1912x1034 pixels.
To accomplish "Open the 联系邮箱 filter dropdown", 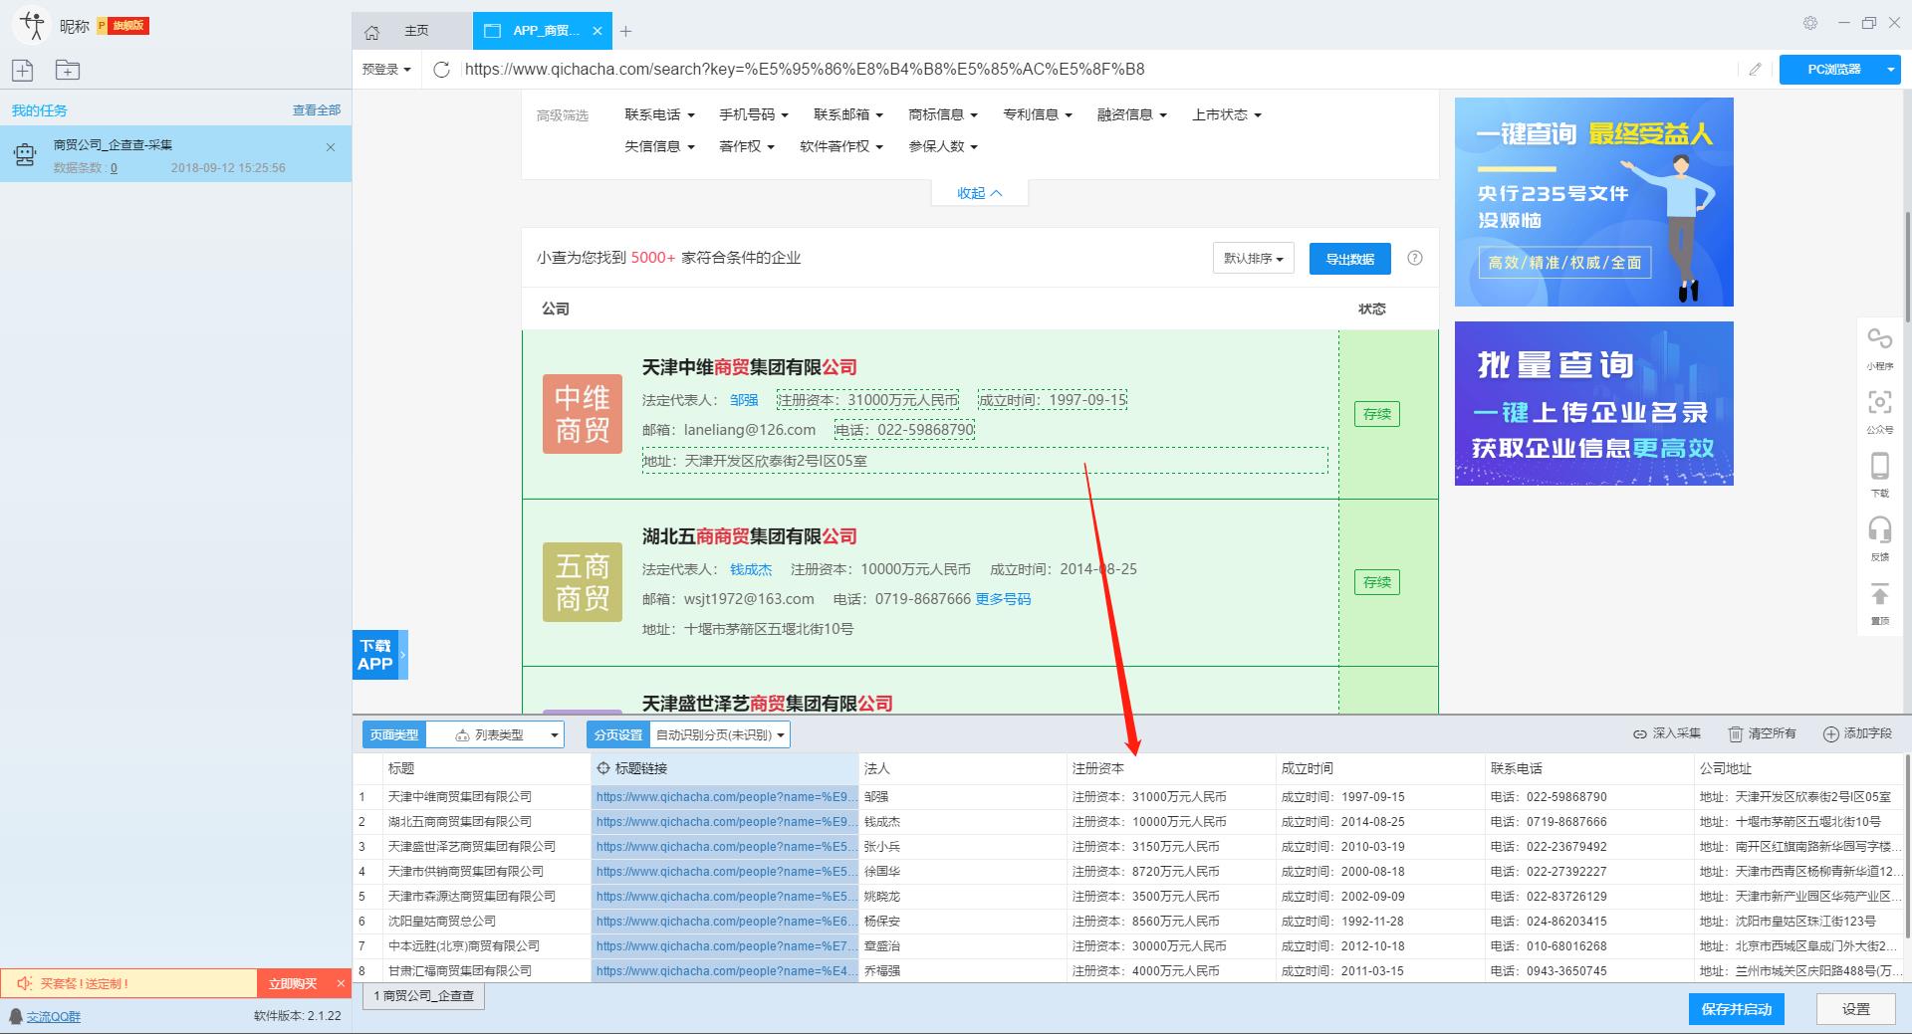I will (848, 114).
